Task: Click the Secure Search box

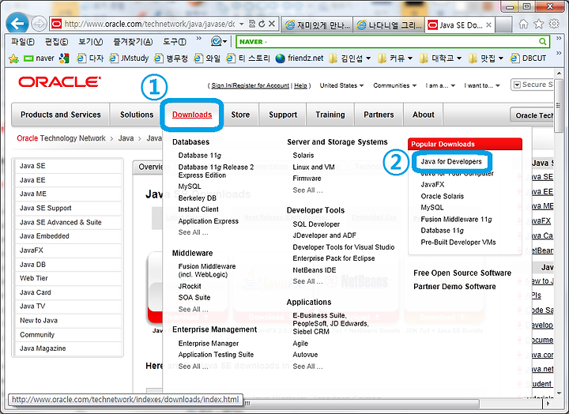Action: pos(532,85)
